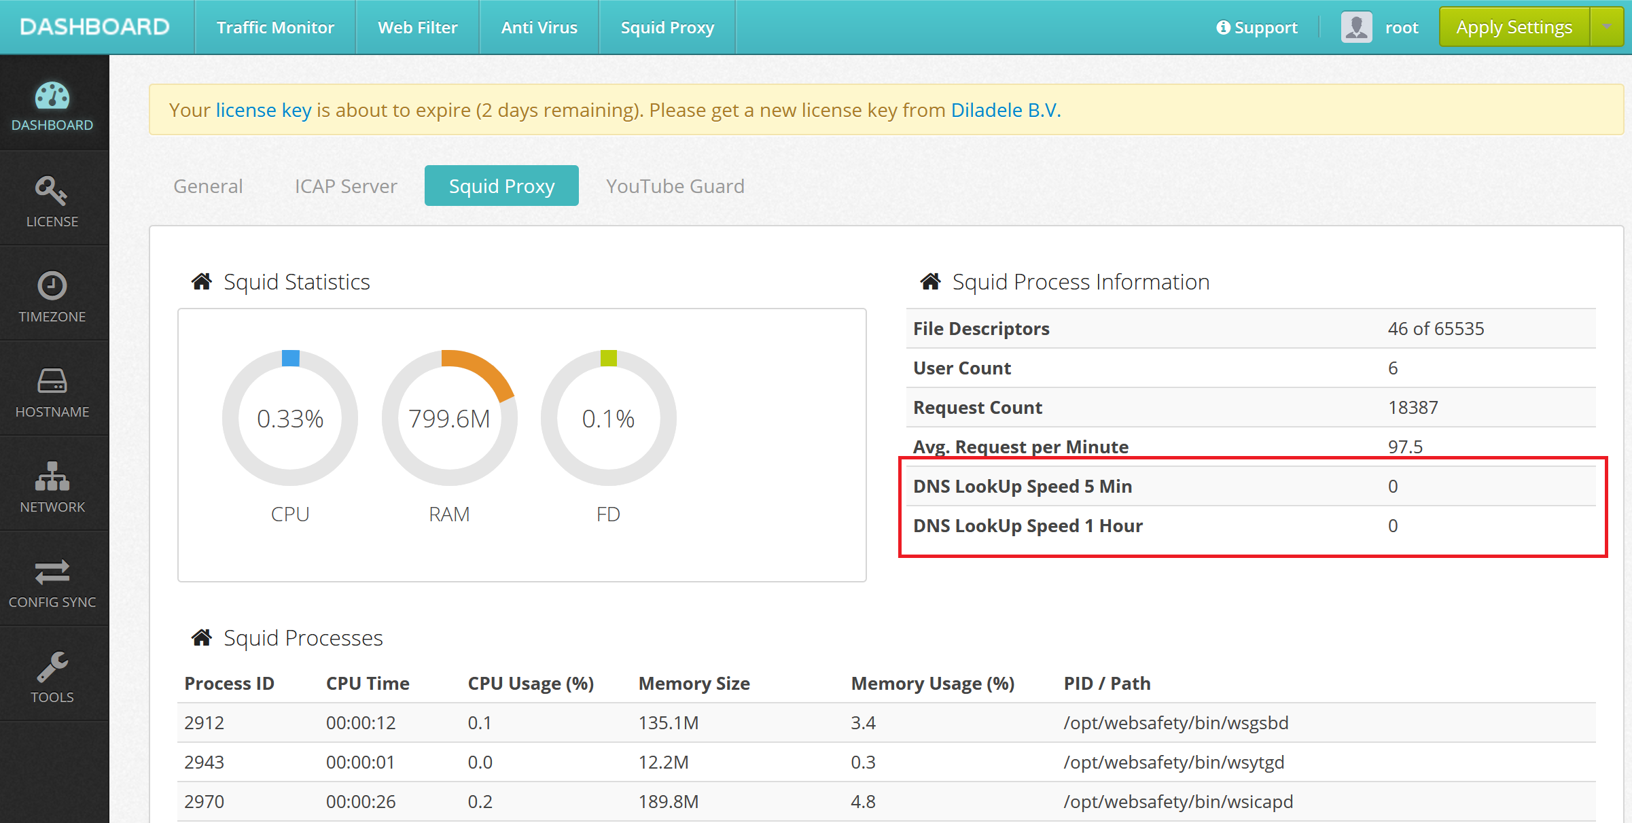Click process ID 2943
The image size is (1632, 823).
[204, 763]
